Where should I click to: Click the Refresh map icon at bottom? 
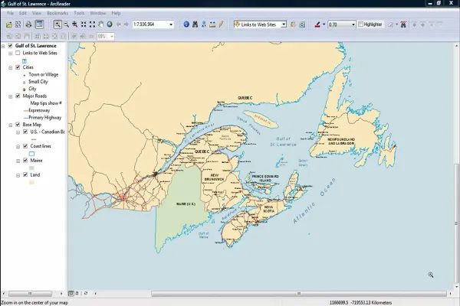point(86,293)
